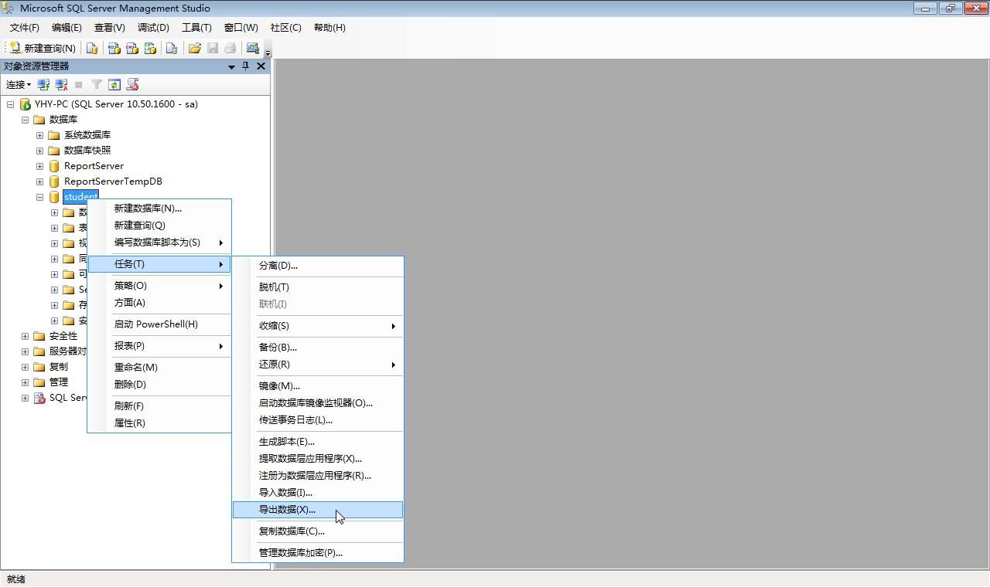Start a new Analysis Services MDX query
This screenshot has width=990, height=587.
[x=114, y=48]
